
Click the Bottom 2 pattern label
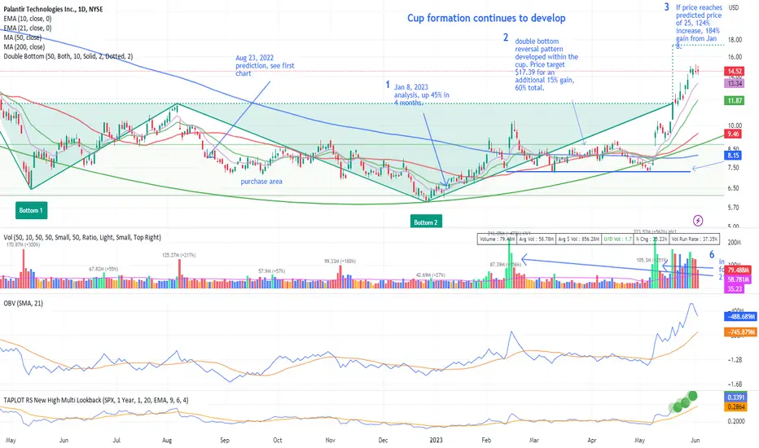click(426, 222)
